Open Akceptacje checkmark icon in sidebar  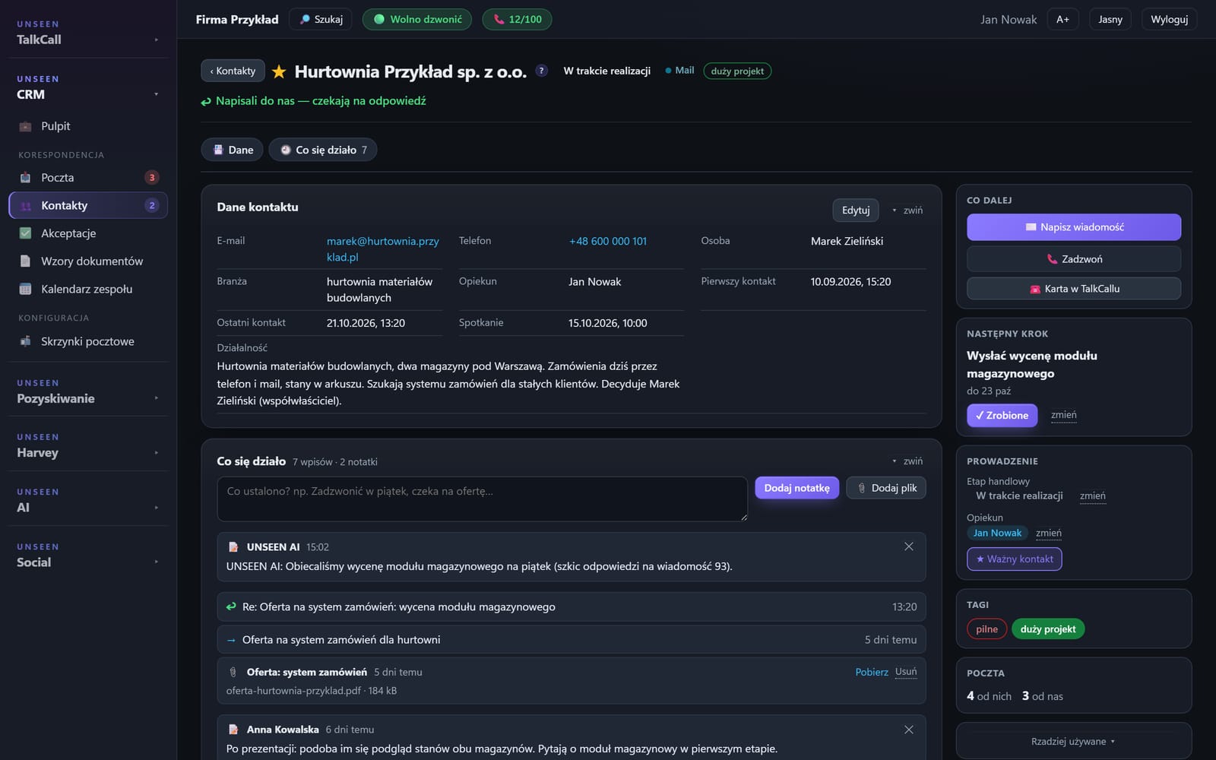coord(25,233)
